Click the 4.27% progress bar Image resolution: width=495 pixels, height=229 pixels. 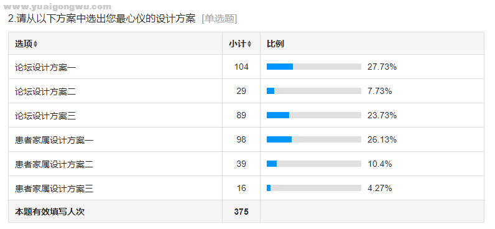(x=314, y=188)
